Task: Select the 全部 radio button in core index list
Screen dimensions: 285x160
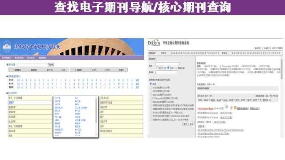Action: (x=151, y=84)
